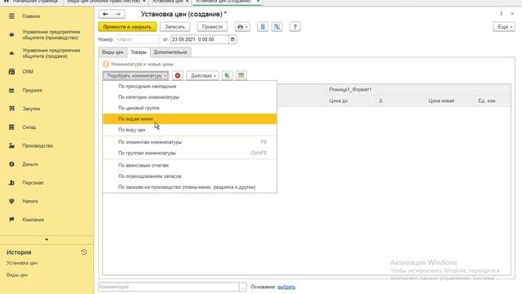Image resolution: width=522 pixels, height=294 pixels.
Task: Open the Подобрать номенклатуру dropdown
Action: pos(135,76)
